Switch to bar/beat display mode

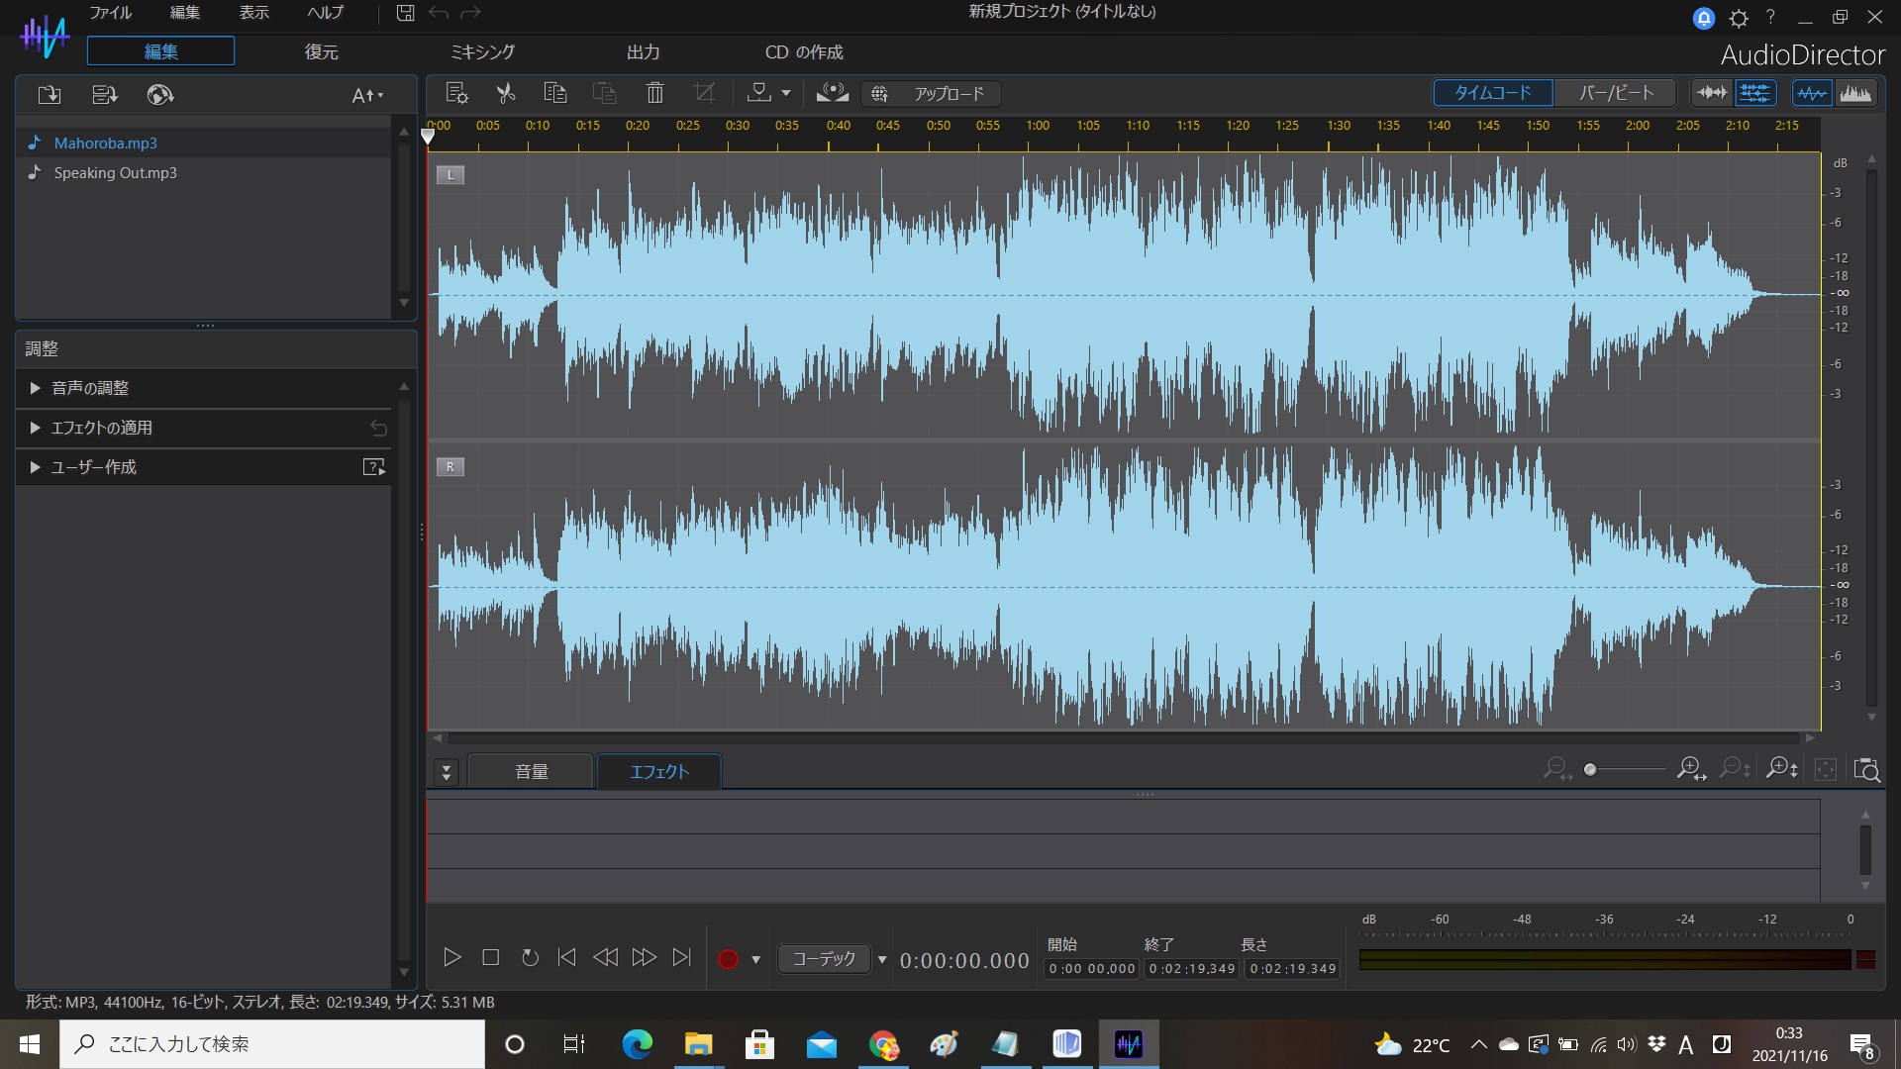pyautogui.click(x=1616, y=93)
